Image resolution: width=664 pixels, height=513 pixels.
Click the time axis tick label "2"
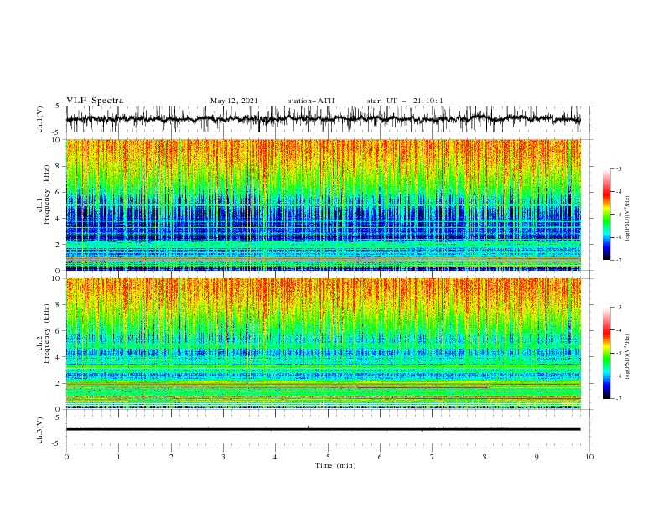click(x=171, y=457)
